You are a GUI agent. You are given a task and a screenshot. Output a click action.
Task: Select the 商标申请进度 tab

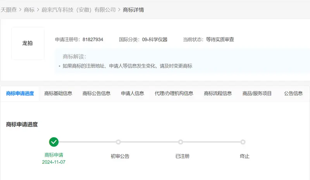coord(20,93)
